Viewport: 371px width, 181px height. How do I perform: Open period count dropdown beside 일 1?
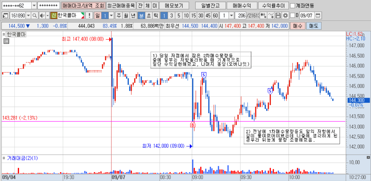pos(111,16)
